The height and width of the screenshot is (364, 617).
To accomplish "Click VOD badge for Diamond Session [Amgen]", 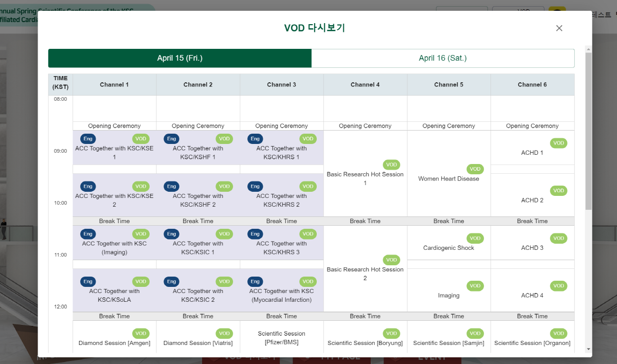I will [x=141, y=333].
